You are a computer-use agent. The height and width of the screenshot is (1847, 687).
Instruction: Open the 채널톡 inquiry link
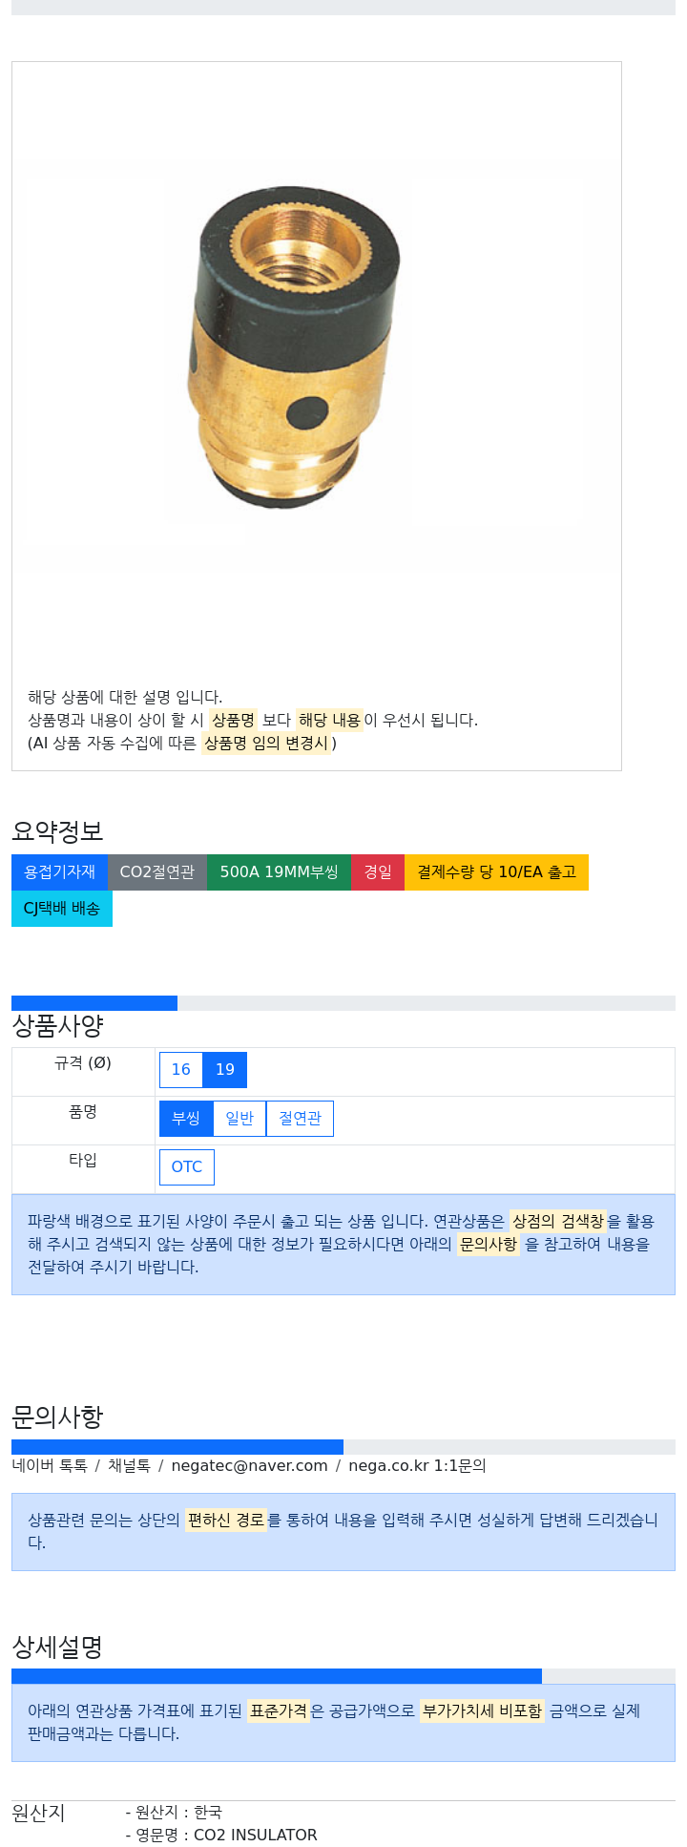tap(129, 1465)
